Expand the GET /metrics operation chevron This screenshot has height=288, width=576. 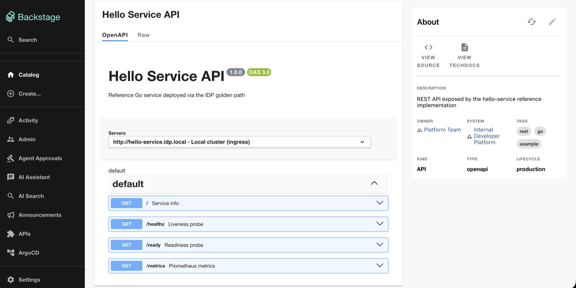coord(380,266)
